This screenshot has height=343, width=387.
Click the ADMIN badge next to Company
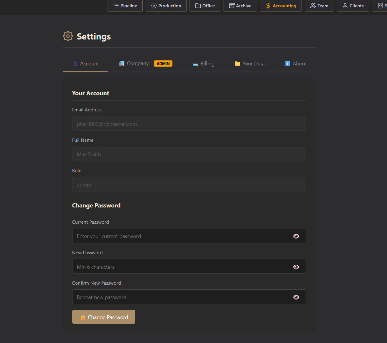point(163,64)
